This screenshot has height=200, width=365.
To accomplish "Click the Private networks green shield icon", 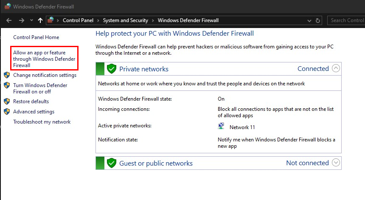I will coord(112,69).
